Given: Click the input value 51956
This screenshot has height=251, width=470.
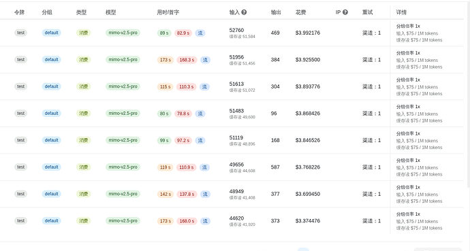Looking at the screenshot, I should 236,57.
